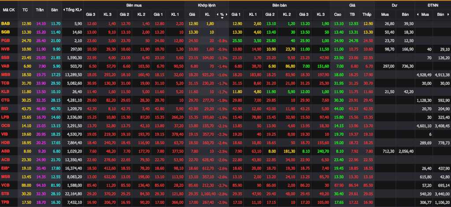Viewport: 451px width, 207px height.
Task: Open the VIB stock symbol
Action: pyautogui.click(x=4, y=134)
